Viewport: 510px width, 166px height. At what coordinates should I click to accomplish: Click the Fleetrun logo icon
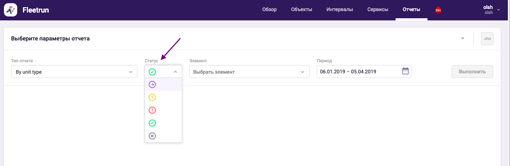pyautogui.click(x=11, y=10)
